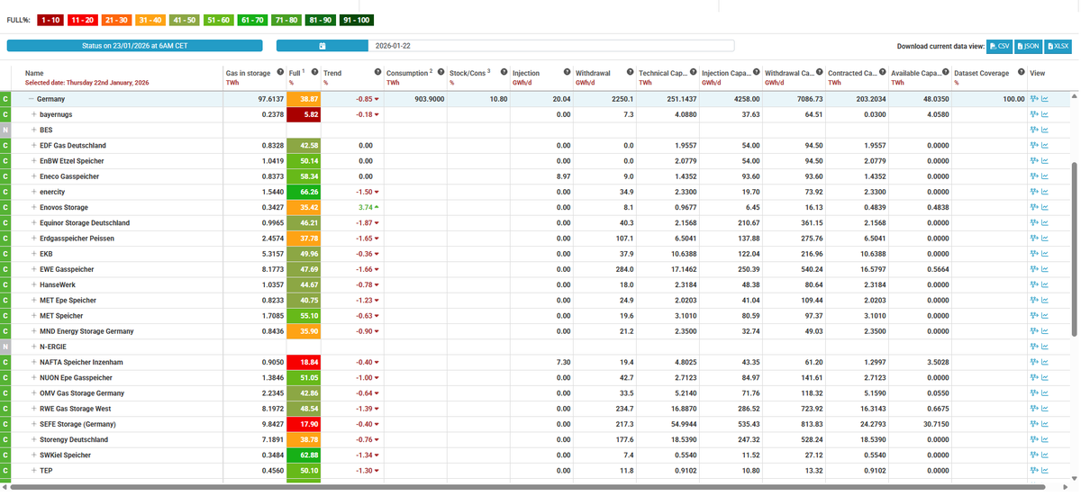This screenshot has height=496, width=1081.
Task: Download current data view as JSON
Action: point(1028,46)
